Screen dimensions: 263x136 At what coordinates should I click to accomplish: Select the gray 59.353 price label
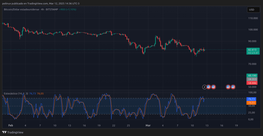pos(252,79)
